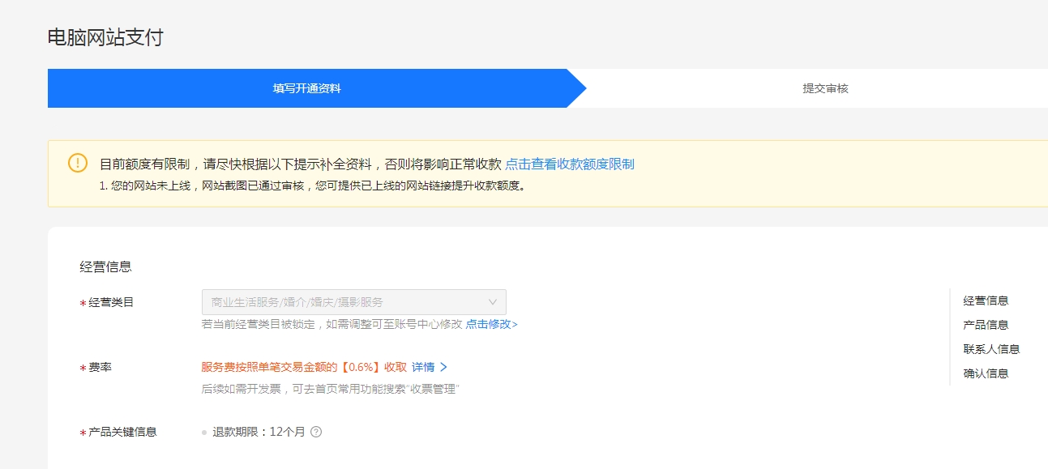Click the help question mark beside 退款期限
This screenshot has width=1048, height=469.
click(316, 432)
